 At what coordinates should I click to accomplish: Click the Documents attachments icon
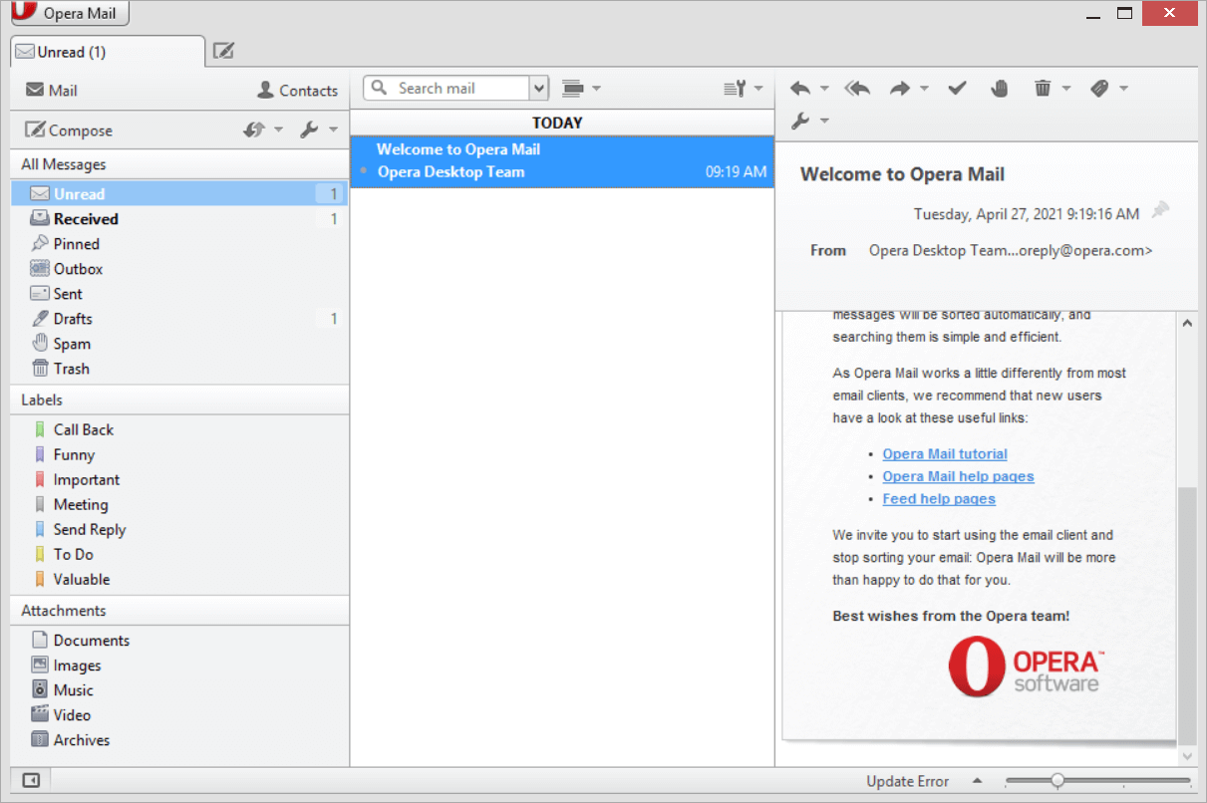[x=40, y=641]
